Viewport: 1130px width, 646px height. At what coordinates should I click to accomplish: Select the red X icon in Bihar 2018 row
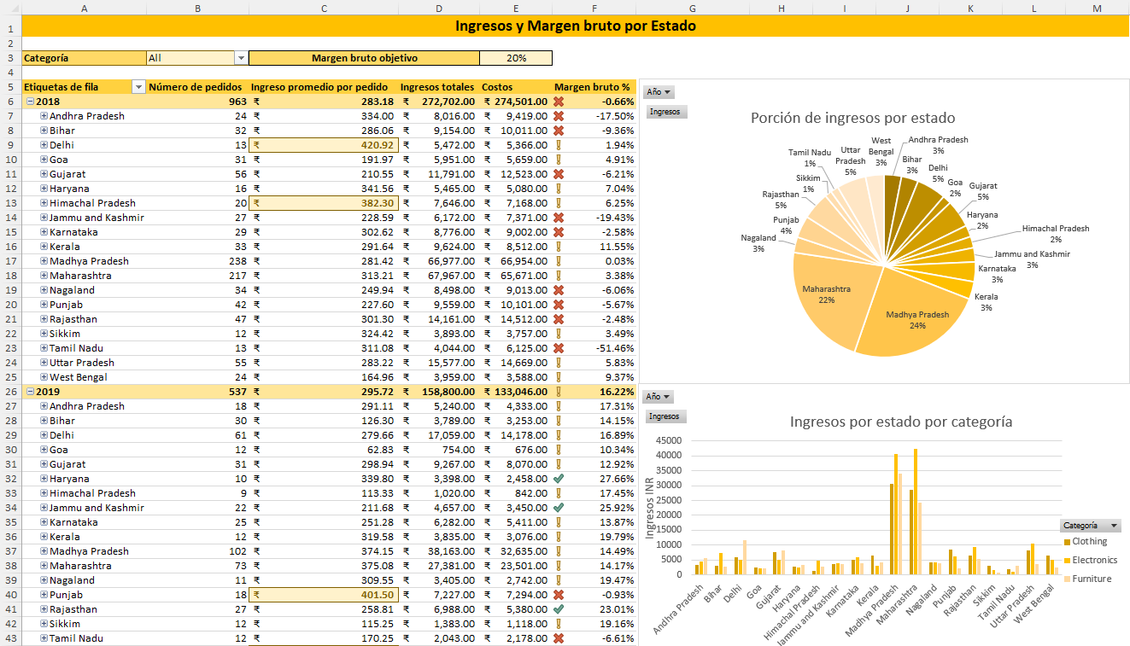559,131
